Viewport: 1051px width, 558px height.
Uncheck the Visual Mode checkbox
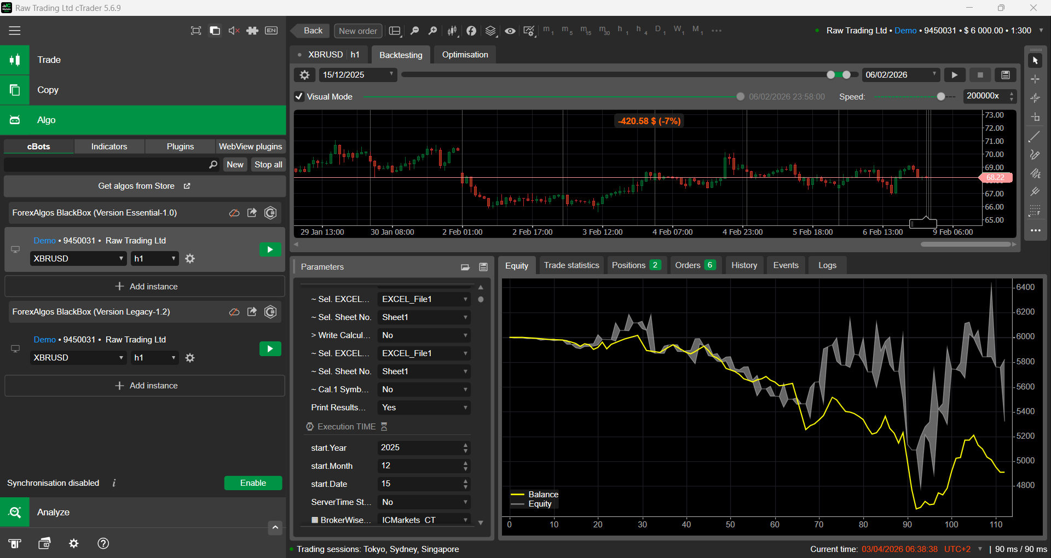tap(299, 97)
